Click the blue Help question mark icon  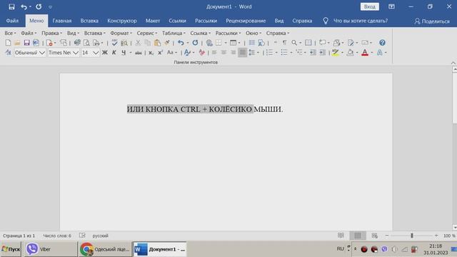382,43
